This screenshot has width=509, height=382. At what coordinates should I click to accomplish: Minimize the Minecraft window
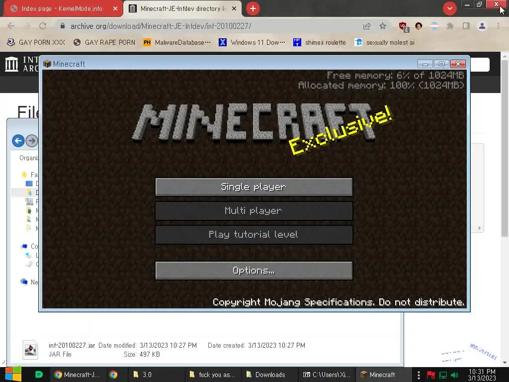click(x=425, y=64)
